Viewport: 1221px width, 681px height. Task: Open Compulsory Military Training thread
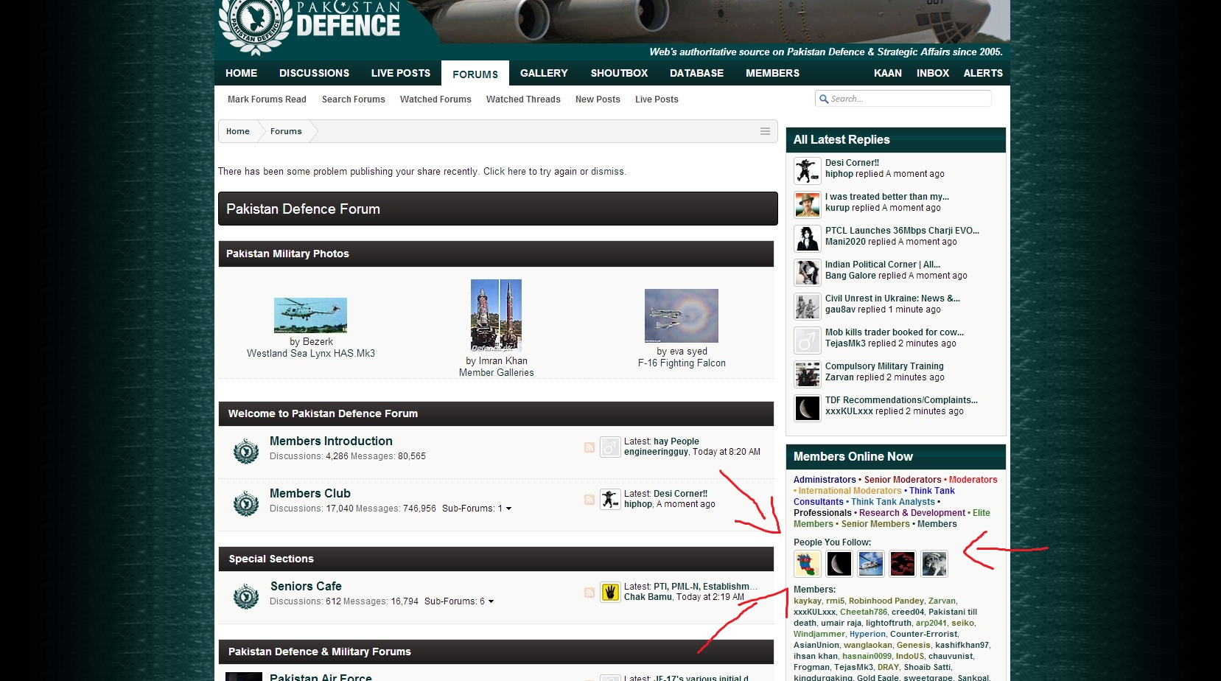(884, 366)
